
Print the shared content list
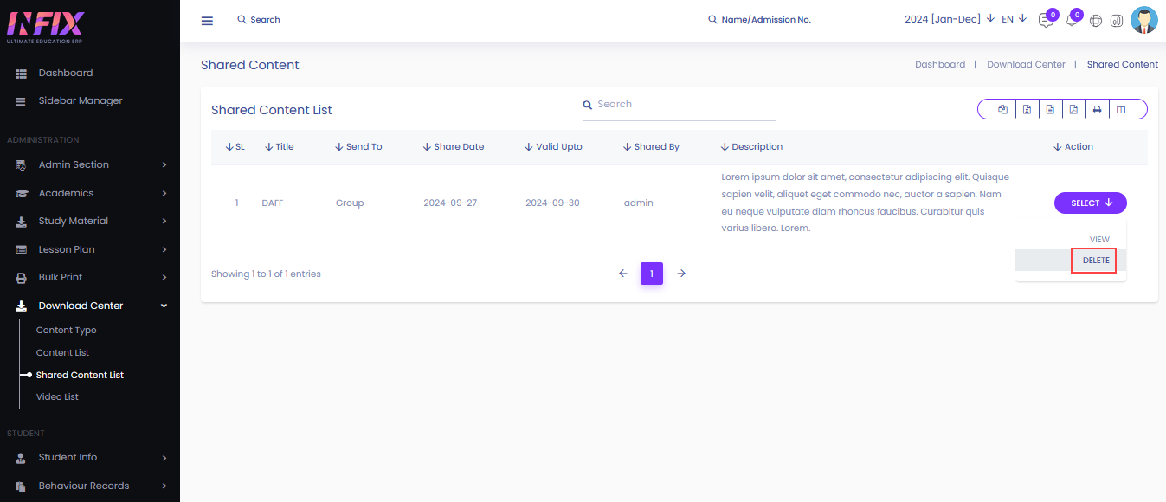tap(1097, 109)
